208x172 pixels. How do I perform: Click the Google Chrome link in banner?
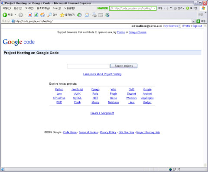pyautogui.click(x=137, y=32)
